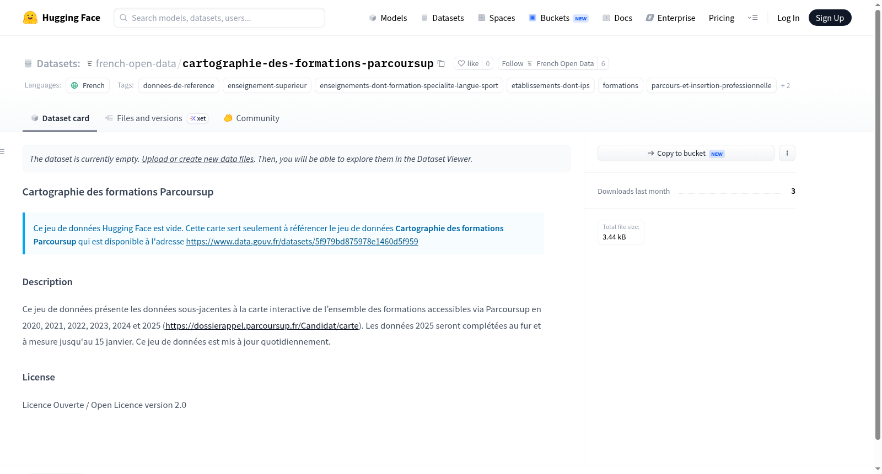Switch to Files and versions tab
Screen dimensions: 882x474
pyautogui.click(x=157, y=118)
